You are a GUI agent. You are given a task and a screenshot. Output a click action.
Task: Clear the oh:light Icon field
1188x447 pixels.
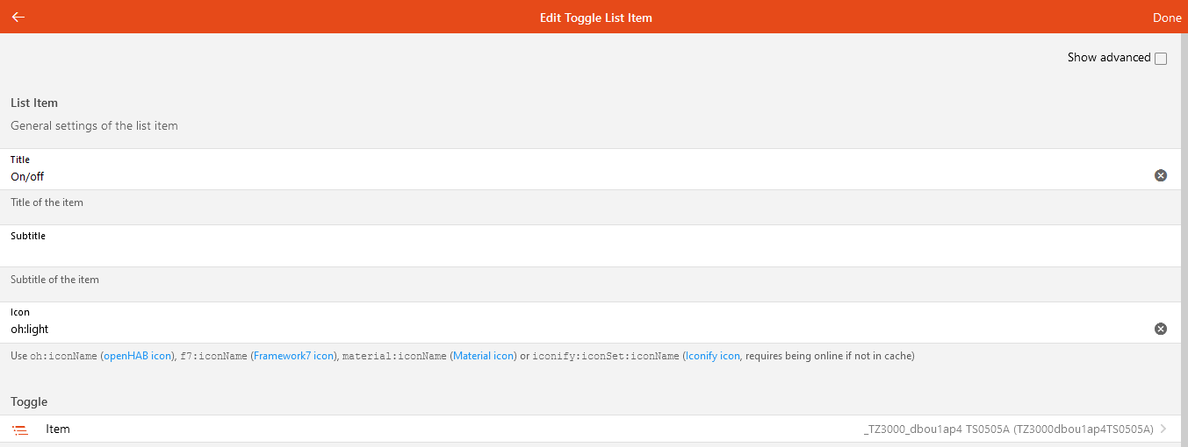click(x=1160, y=330)
